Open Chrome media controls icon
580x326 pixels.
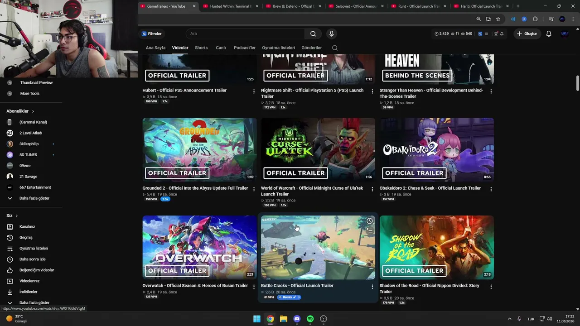(x=551, y=19)
